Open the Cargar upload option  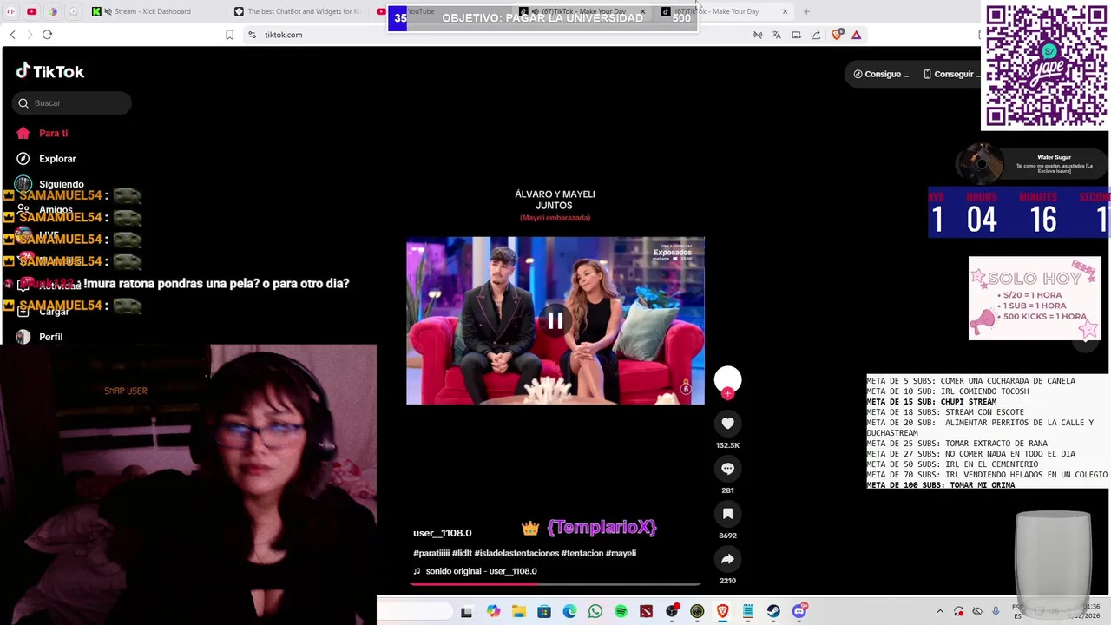pyautogui.click(x=43, y=311)
